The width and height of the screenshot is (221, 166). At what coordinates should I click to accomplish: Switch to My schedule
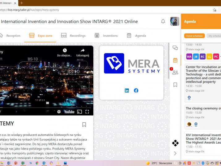tap(214, 36)
